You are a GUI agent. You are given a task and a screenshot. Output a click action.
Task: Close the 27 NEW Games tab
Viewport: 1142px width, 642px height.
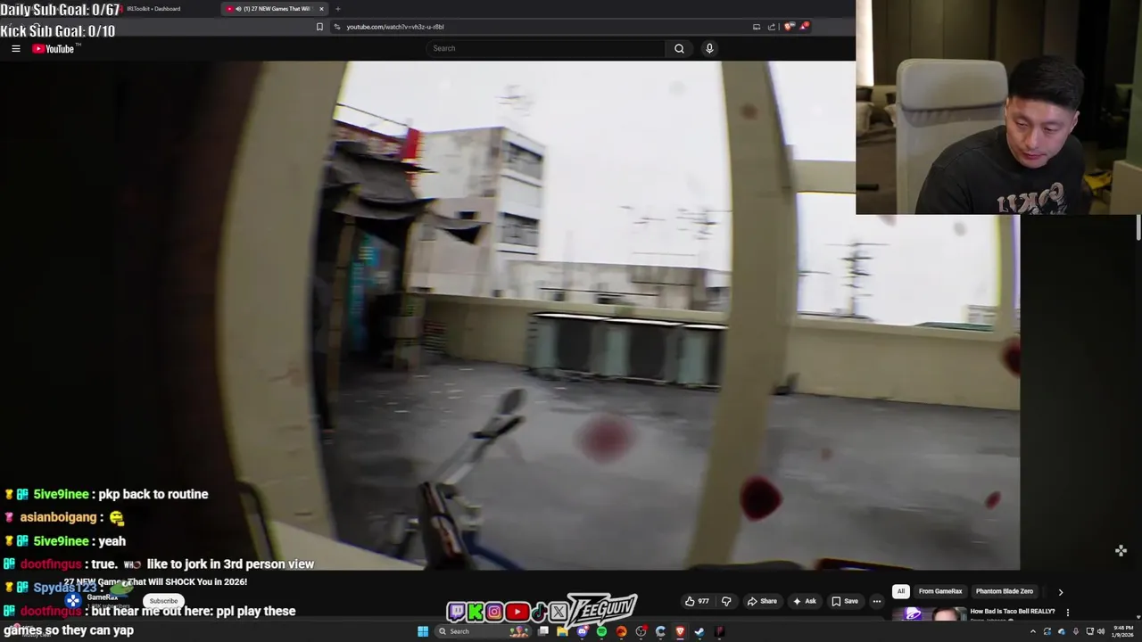(322, 9)
